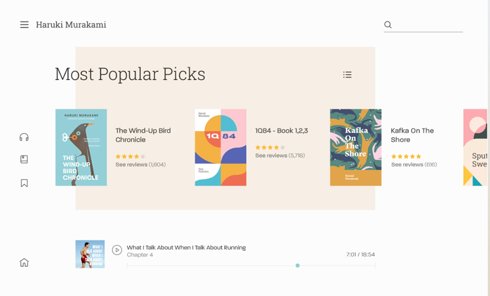
Task: Open Kafka On The Shore cover
Action: click(x=355, y=147)
